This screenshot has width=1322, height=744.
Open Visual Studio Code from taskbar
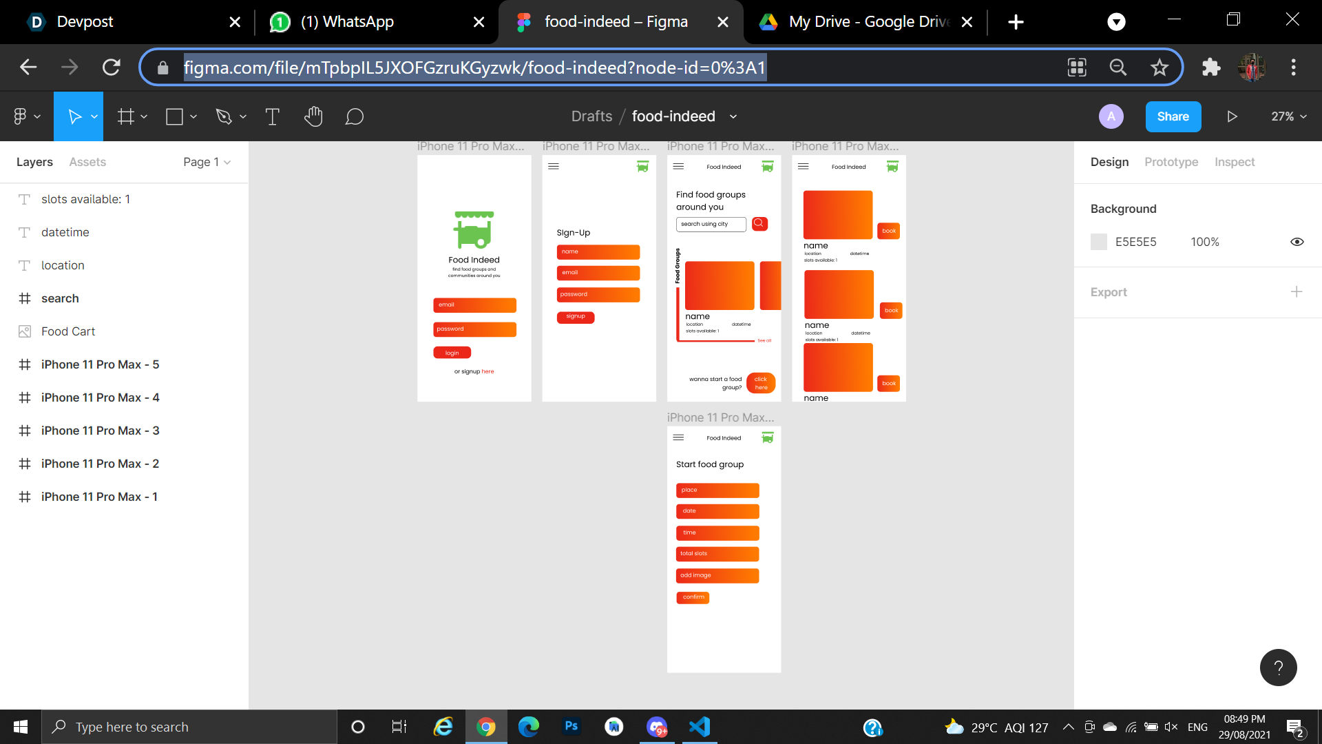click(699, 727)
